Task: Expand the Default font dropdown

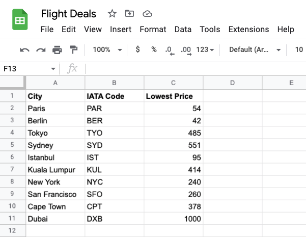Action: (255, 49)
